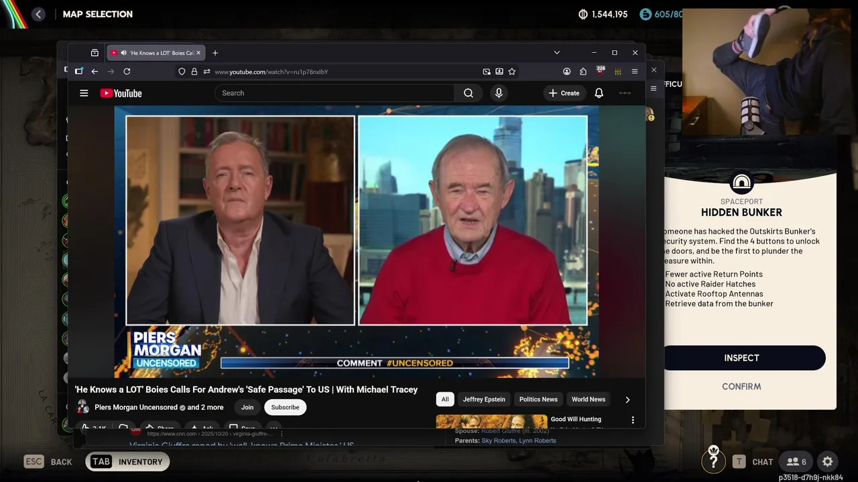
Task: Click the Hidden Bunker tunnel icon
Action: 741,182
